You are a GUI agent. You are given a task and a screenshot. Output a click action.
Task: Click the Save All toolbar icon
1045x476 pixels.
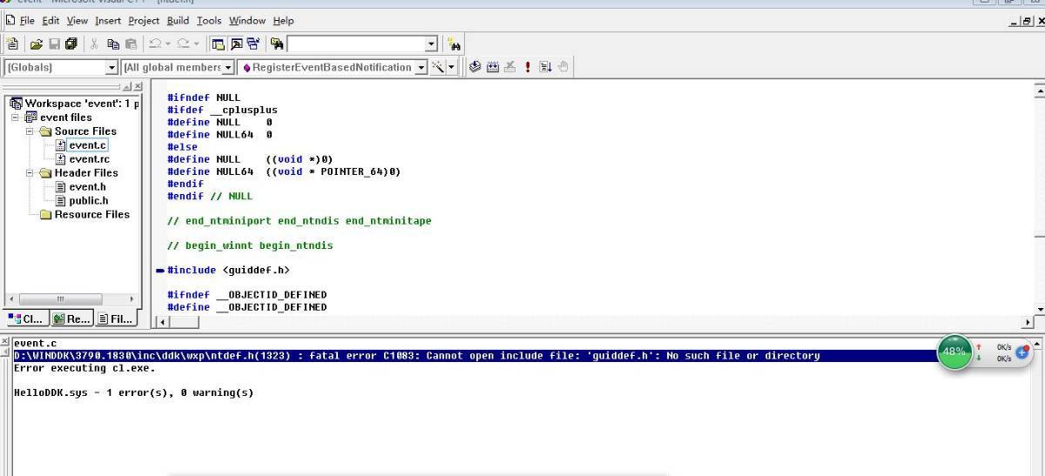(71, 44)
